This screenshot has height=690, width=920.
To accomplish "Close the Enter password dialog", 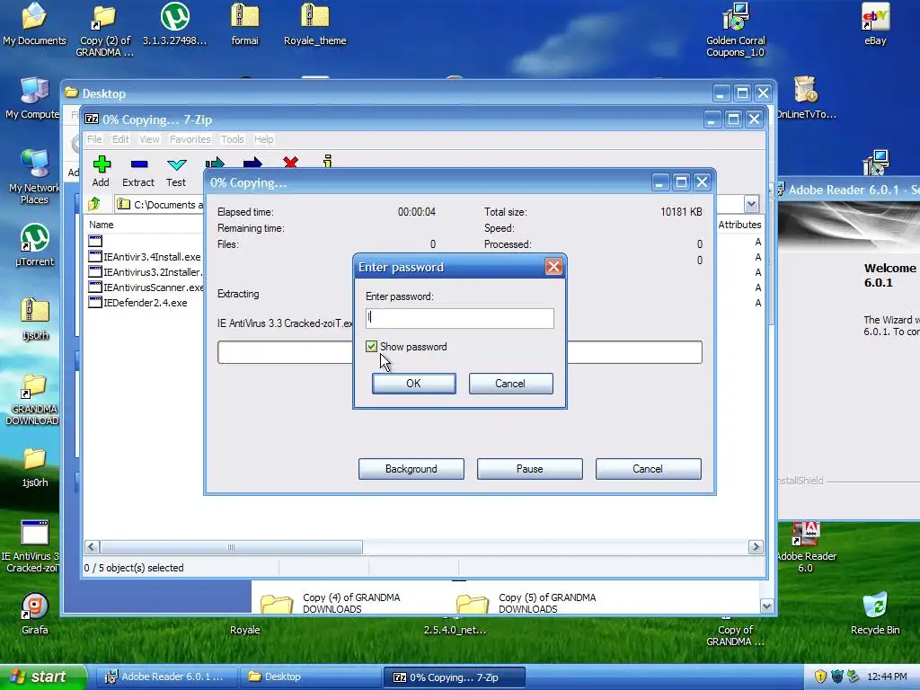I will coord(553,267).
